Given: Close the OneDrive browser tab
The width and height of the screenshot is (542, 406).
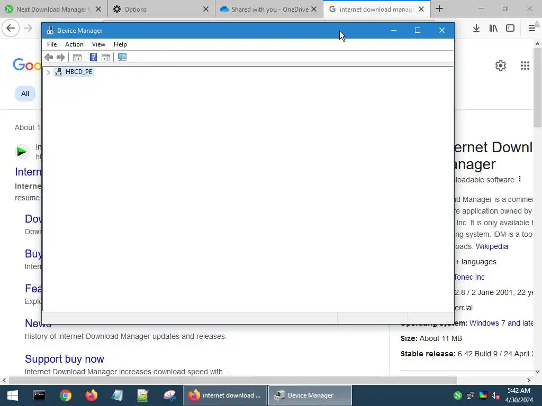Looking at the screenshot, I should (x=314, y=10).
